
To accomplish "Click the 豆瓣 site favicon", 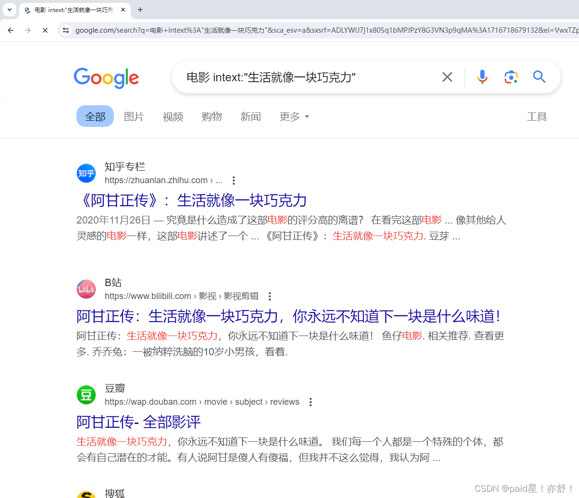I will tap(86, 395).
